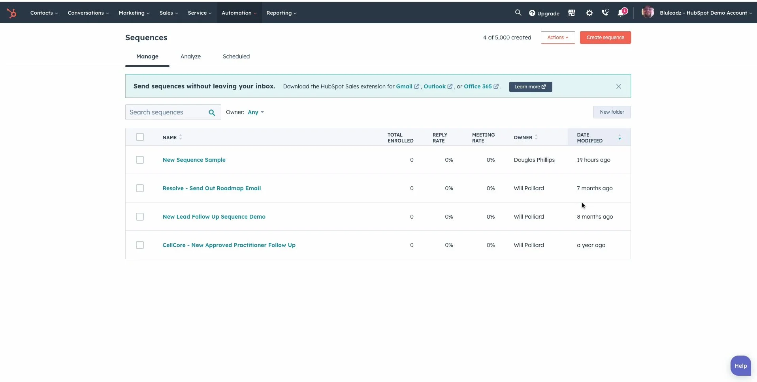
Task: Open the Help chat widget
Action: tap(740, 366)
